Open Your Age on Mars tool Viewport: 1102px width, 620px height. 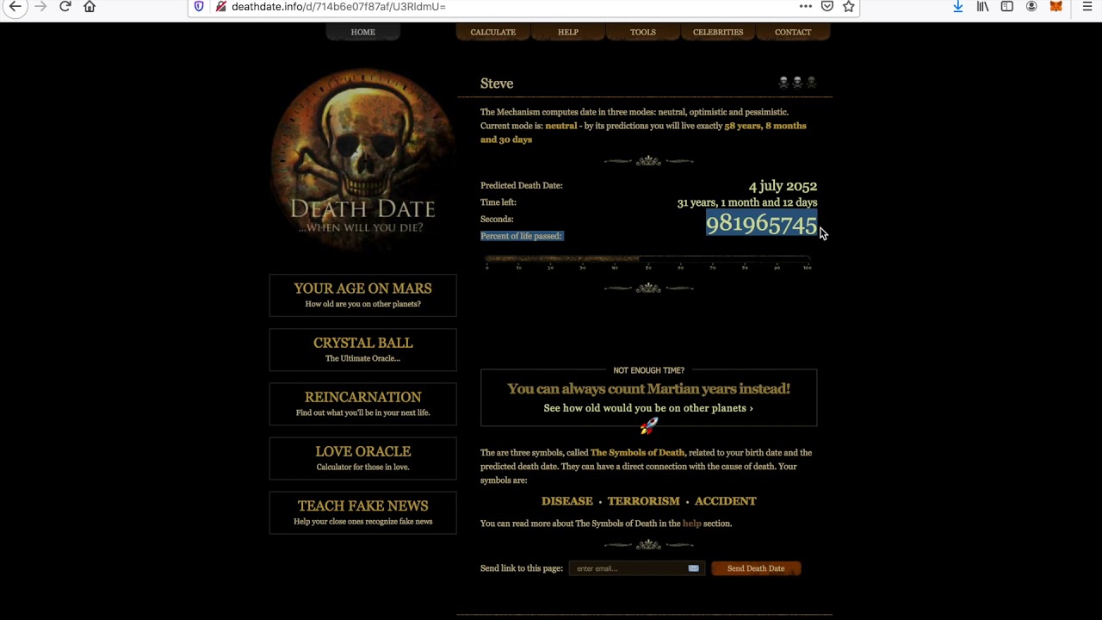point(362,294)
